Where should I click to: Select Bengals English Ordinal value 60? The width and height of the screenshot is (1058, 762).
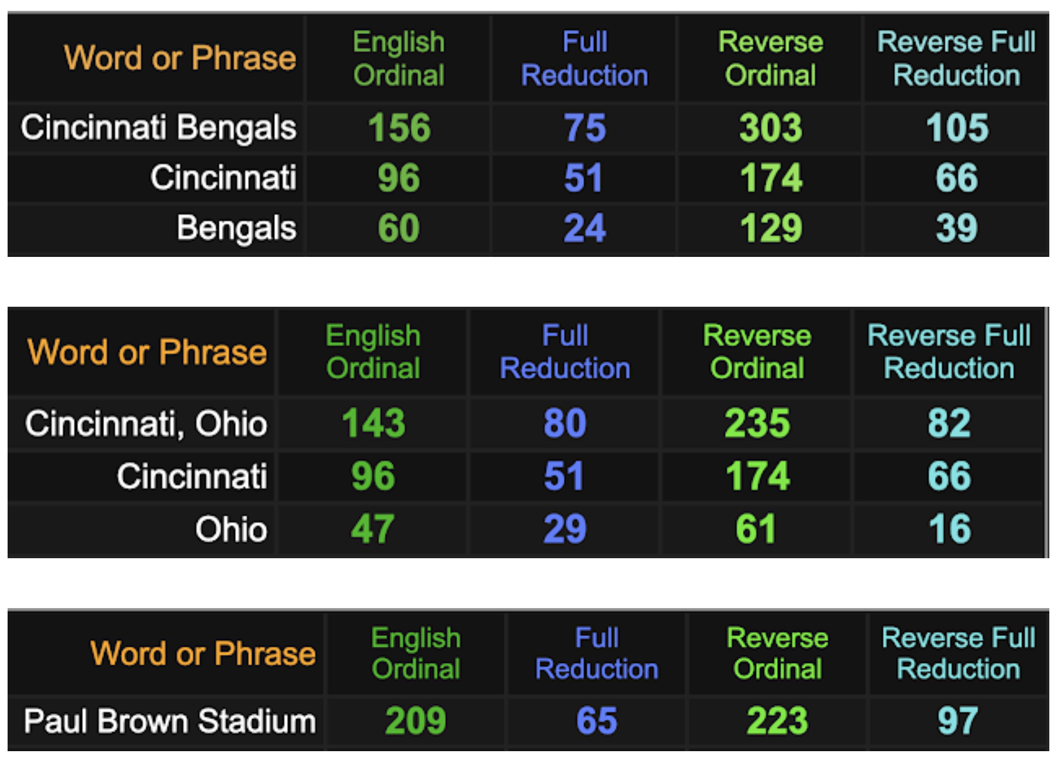[399, 228]
